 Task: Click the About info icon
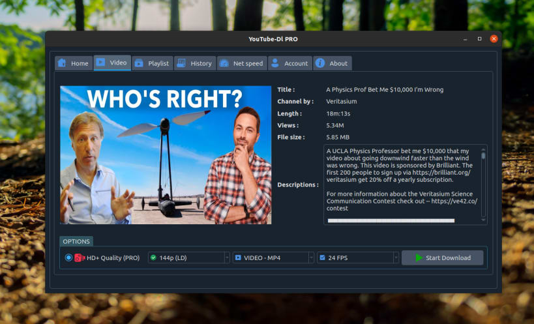pyautogui.click(x=320, y=63)
